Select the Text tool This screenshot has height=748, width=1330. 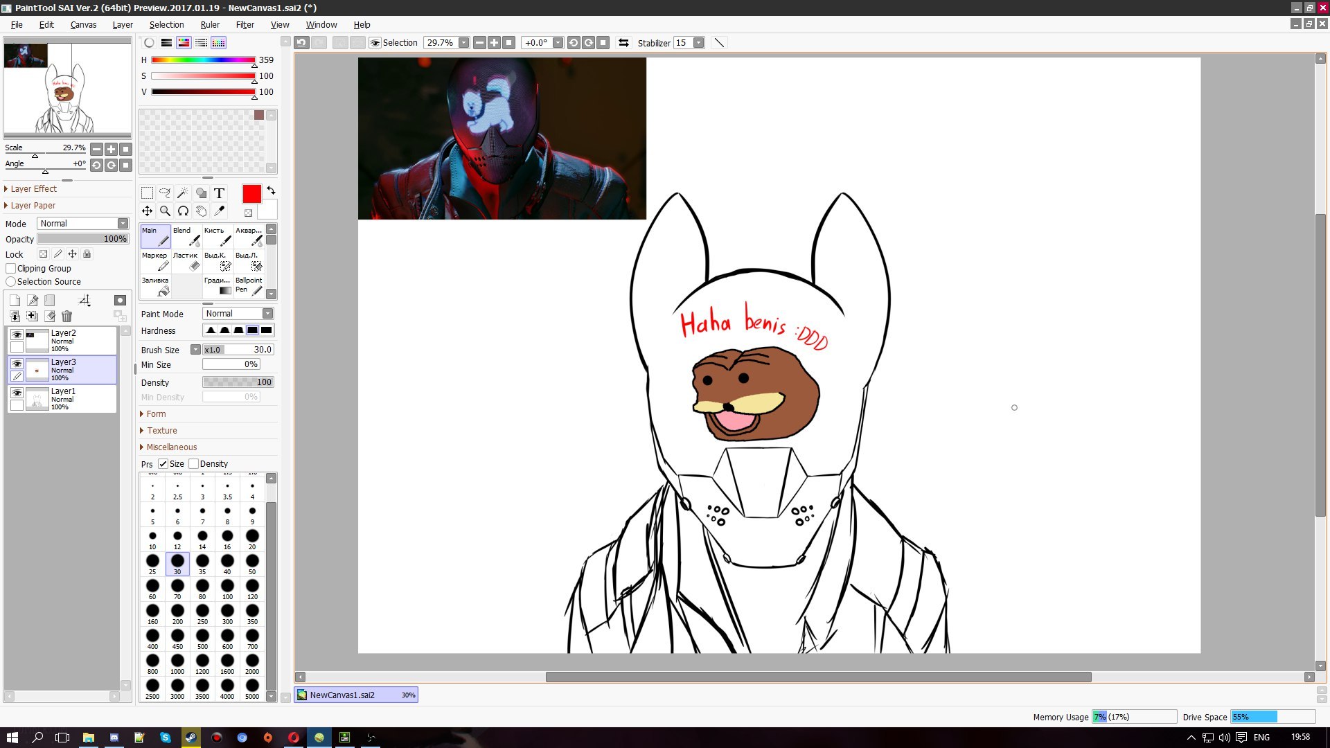219,193
